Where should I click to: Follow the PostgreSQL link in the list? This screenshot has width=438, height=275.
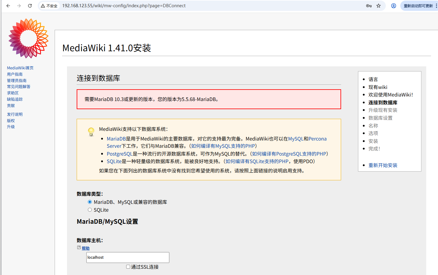(x=120, y=154)
